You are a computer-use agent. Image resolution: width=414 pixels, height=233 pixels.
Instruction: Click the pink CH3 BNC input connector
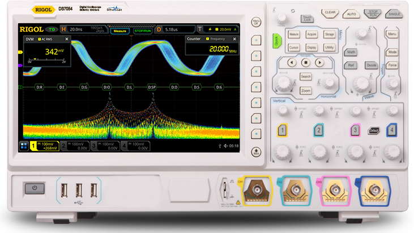coord(335,190)
